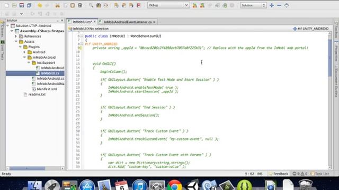Click the Cut (scissors) toolbar icon
This screenshot has height=190, width=339.
[58, 5]
